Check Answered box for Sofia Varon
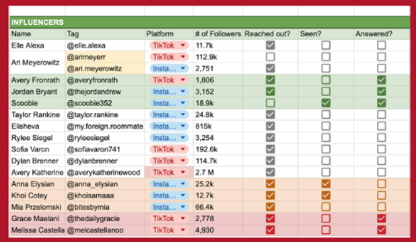This screenshot has height=242, width=416. pyautogui.click(x=381, y=149)
